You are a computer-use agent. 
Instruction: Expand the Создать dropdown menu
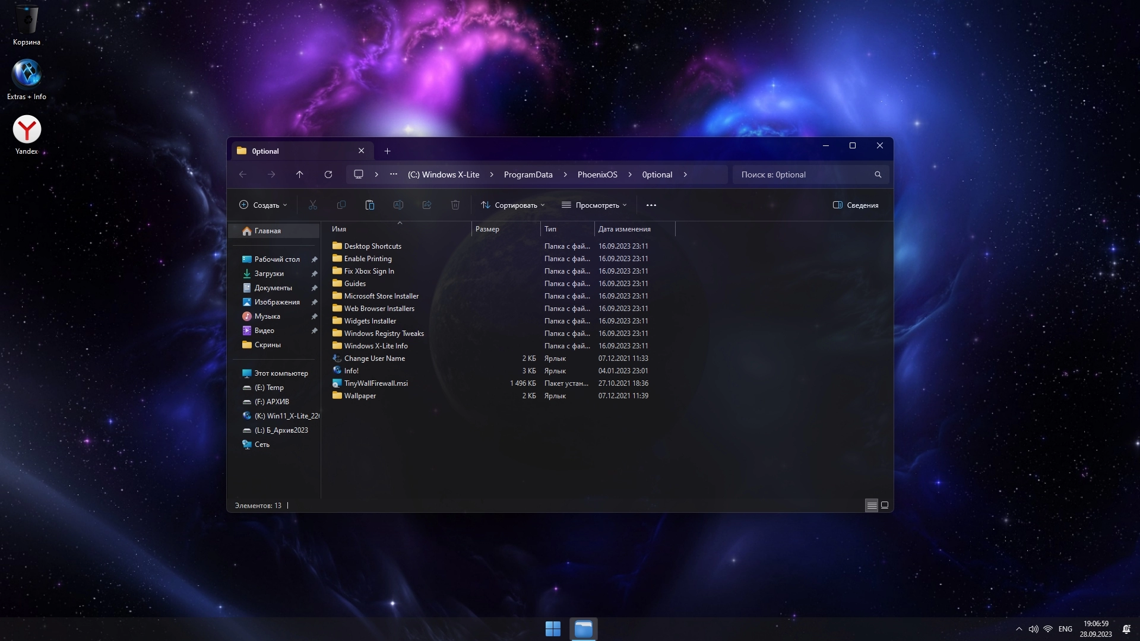pos(263,205)
